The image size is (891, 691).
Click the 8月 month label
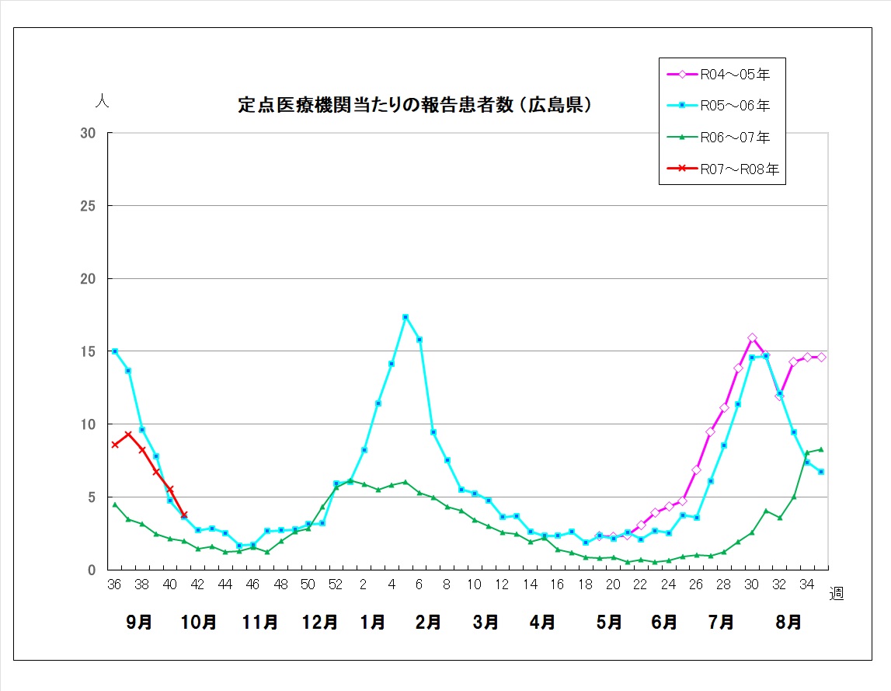click(789, 622)
